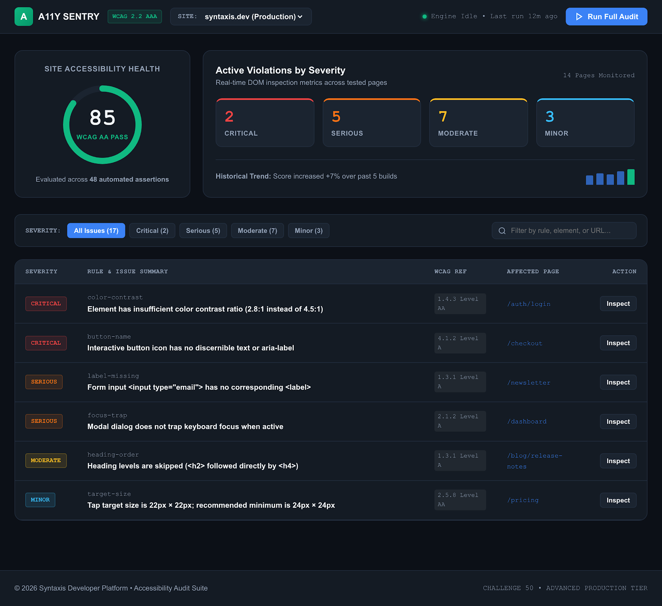Inspect the label-missing violation
Image resolution: width=662 pixels, height=606 pixels.
pos(618,382)
